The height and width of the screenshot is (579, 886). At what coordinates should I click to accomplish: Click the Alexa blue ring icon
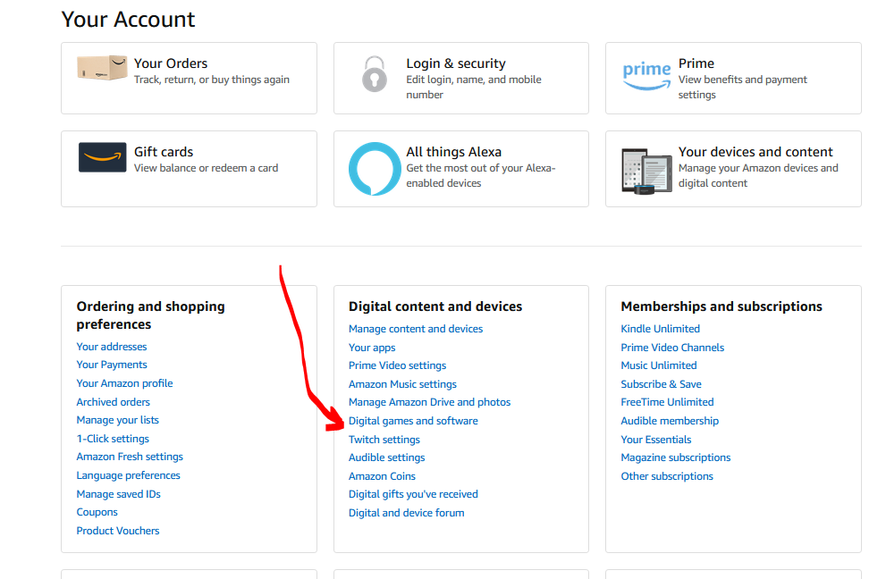[x=374, y=168]
